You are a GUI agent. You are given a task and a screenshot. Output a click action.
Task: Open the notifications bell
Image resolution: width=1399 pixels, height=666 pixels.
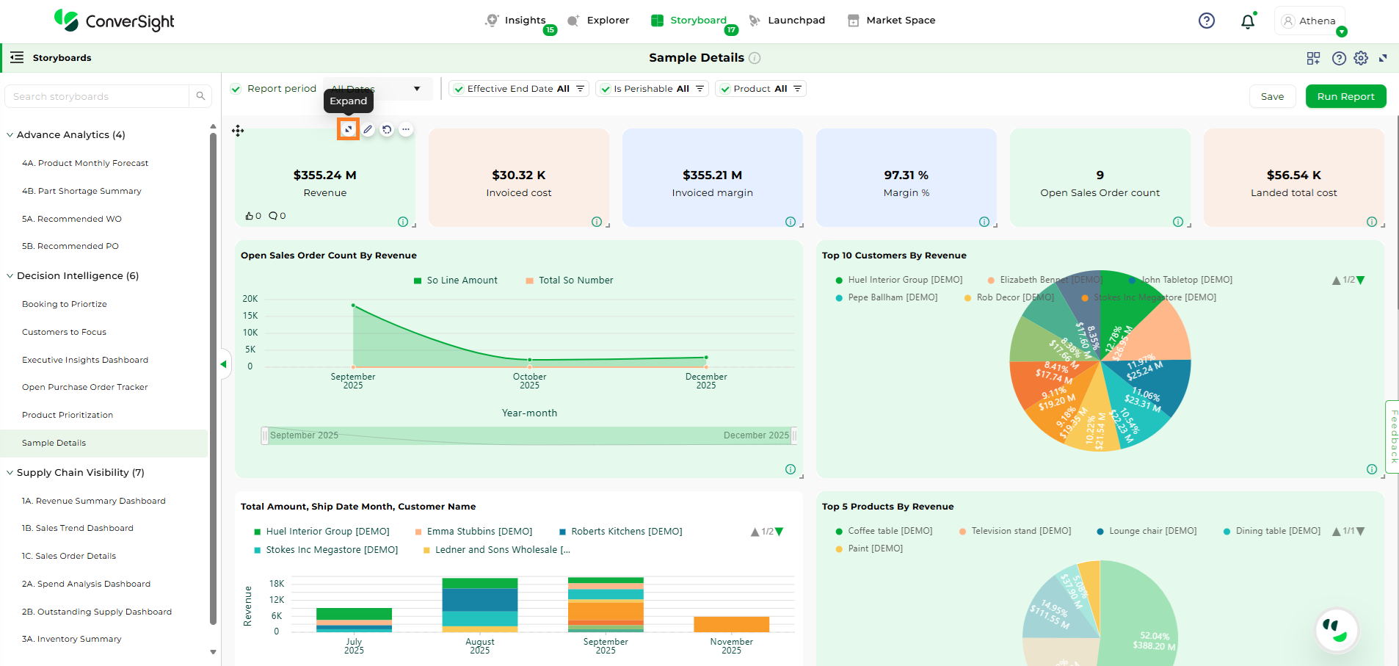tap(1247, 21)
